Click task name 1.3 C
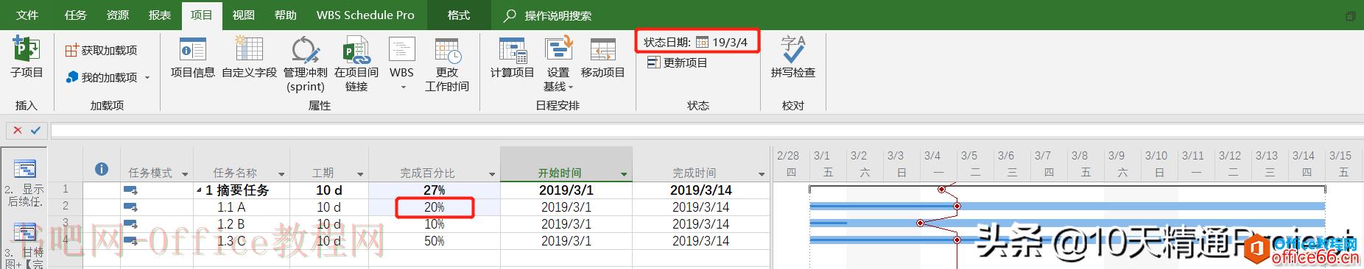This screenshot has width=1364, height=269. 231,241
